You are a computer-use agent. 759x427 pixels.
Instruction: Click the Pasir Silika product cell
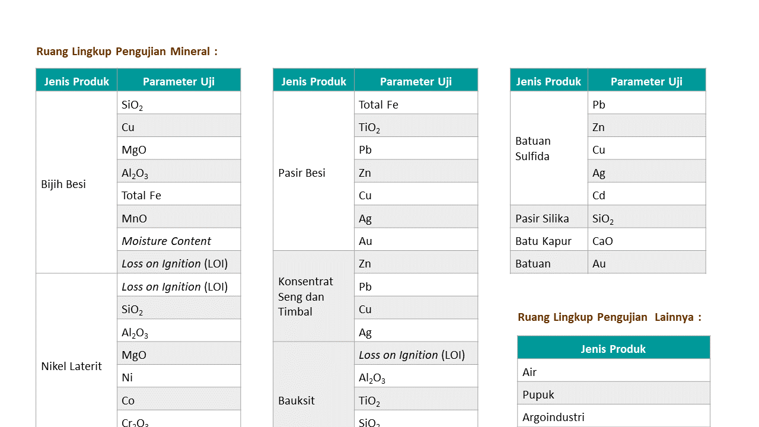(548, 218)
